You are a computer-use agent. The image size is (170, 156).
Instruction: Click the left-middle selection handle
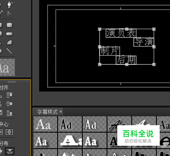tap(100, 47)
